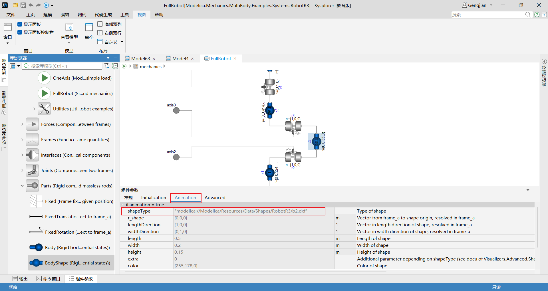The width and height of the screenshot is (548, 291).
Task: Select the b3 body component in diagram
Action: 270,110
